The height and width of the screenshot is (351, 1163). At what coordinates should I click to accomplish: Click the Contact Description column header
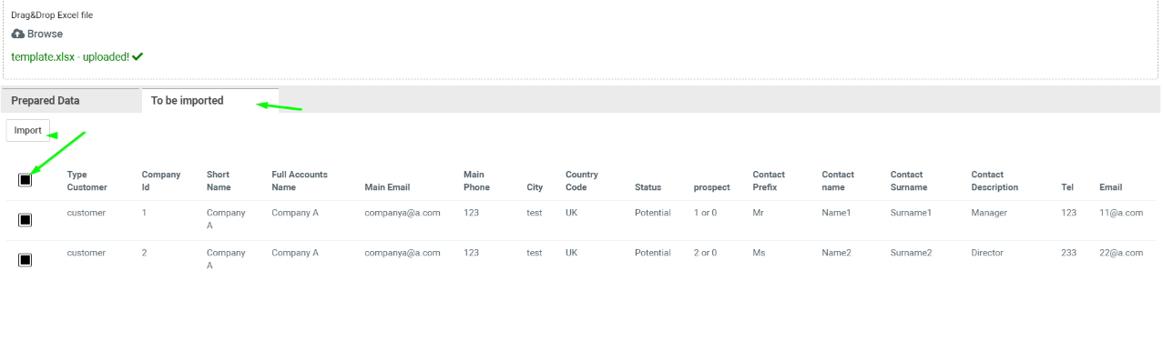point(995,181)
